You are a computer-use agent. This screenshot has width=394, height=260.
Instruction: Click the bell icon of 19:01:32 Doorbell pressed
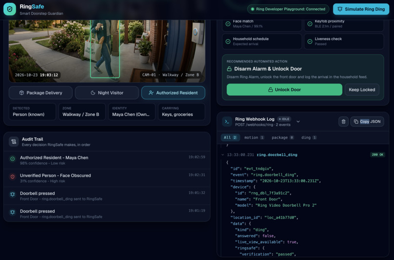(x=12, y=195)
